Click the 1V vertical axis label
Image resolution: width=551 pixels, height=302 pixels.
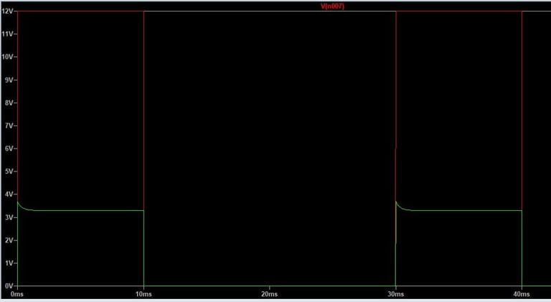coord(9,263)
